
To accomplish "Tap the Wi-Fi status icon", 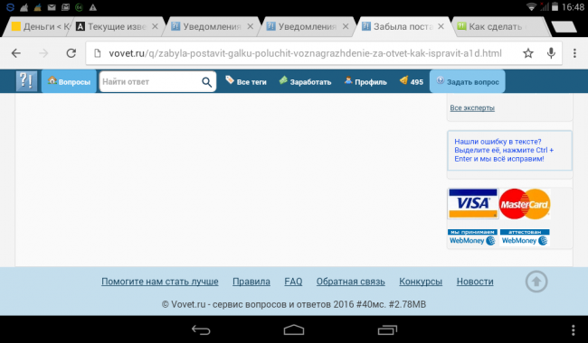I will click(531, 6).
